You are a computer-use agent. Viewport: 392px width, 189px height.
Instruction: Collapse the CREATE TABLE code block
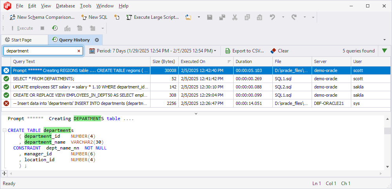[4, 130]
